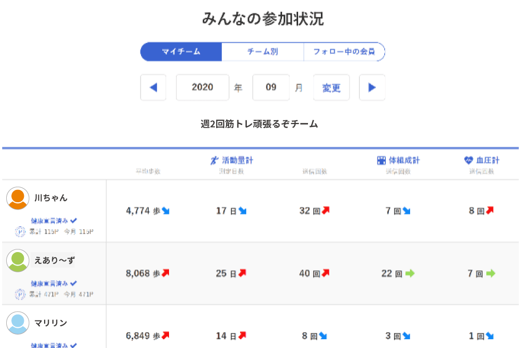Image resolution: width=519 pixels, height=348 pixels.
Task: Click the down arrow beside マリリン's 8 回
Action: click(323, 336)
